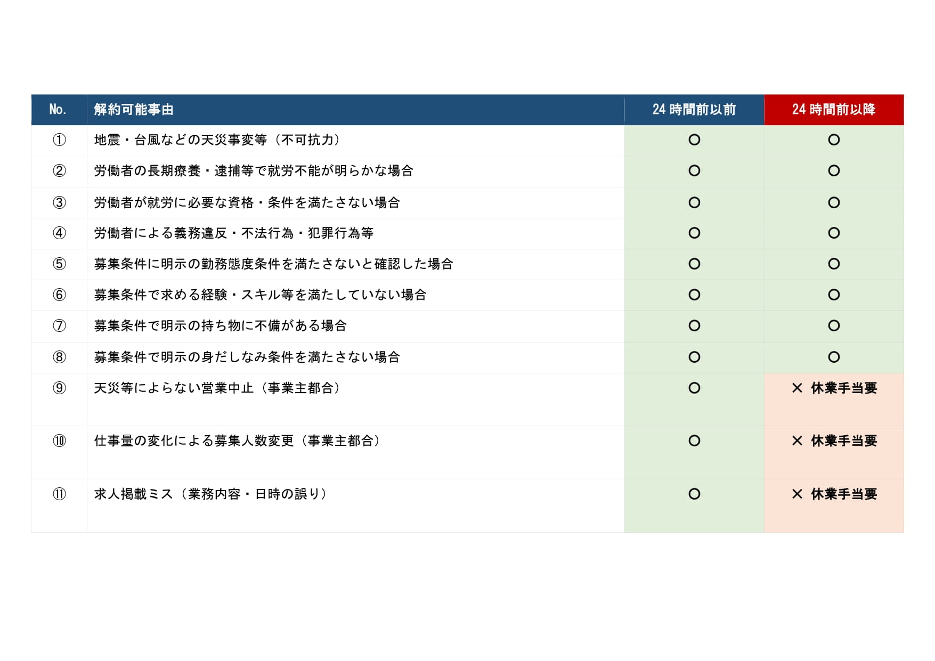Select the text 地震・台風などの天災事変等（不可抗力）
The image size is (935, 661).
pos(217,140)
